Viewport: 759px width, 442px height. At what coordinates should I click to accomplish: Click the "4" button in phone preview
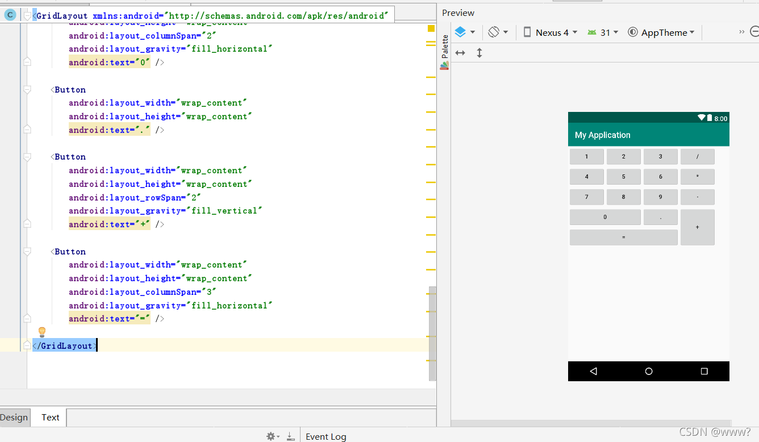587,177
